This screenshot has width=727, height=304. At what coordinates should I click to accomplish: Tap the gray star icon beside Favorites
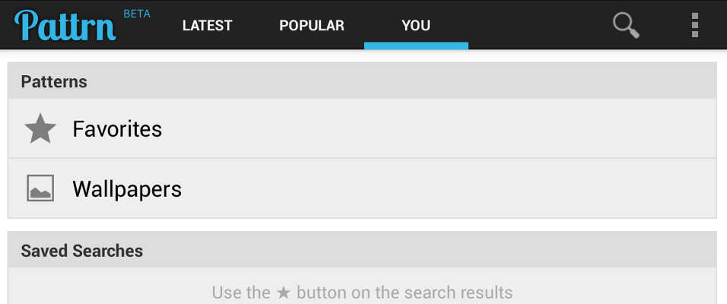pyautogui.click(x=40, y=128)
